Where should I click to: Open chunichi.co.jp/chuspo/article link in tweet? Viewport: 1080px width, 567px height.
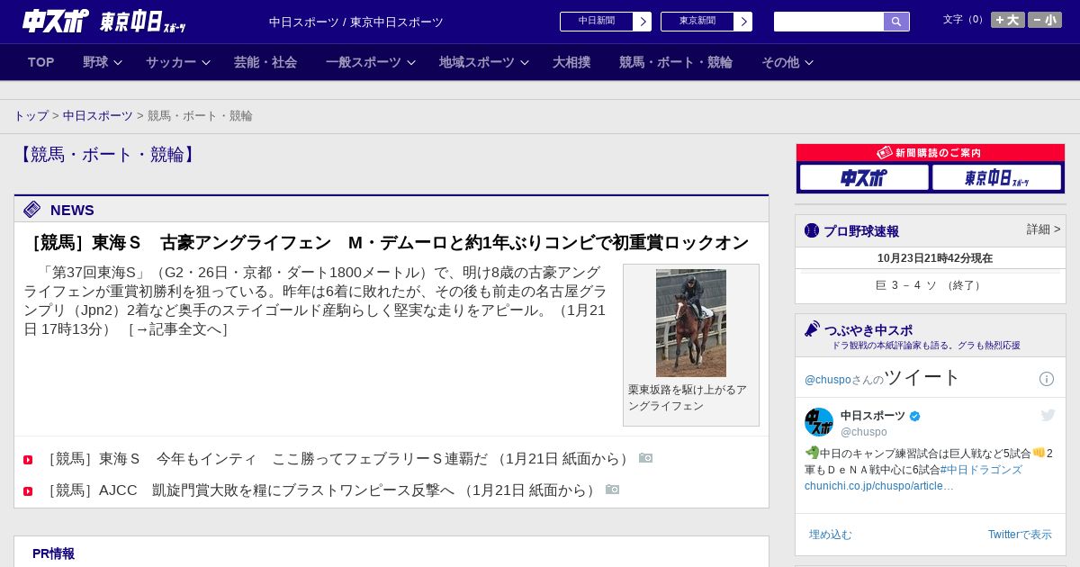(879, 486)
